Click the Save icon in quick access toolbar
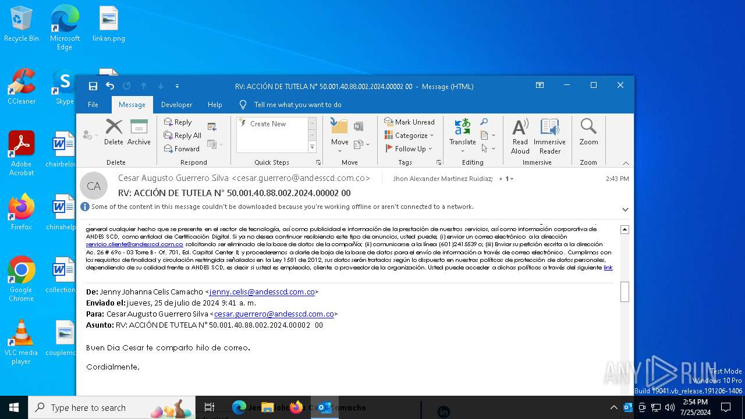The width and height of the screenshot is (745, 419). pos(93,86)
